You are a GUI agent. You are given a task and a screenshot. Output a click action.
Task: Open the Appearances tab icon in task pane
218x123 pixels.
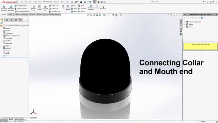[x=181, y=31]
